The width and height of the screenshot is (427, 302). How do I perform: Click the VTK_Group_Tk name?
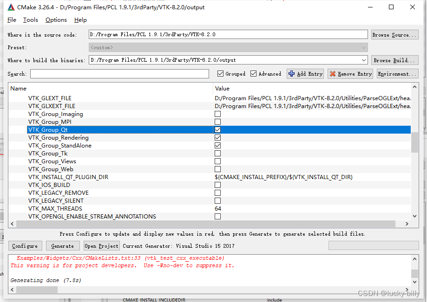pos(48,153)
